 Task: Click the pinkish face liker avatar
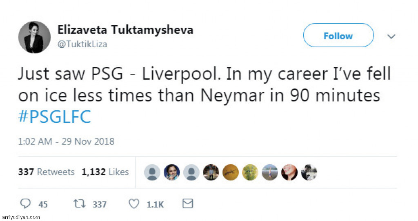pyautogui.click(x=289, y=172)
